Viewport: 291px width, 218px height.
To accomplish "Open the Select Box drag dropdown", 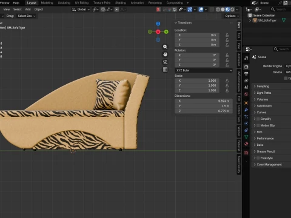I will [26, 16].
